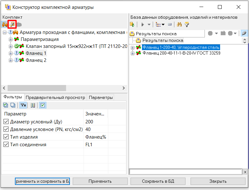Click the uncheck all filters icon
249x190 pixels.
(13, 105)
